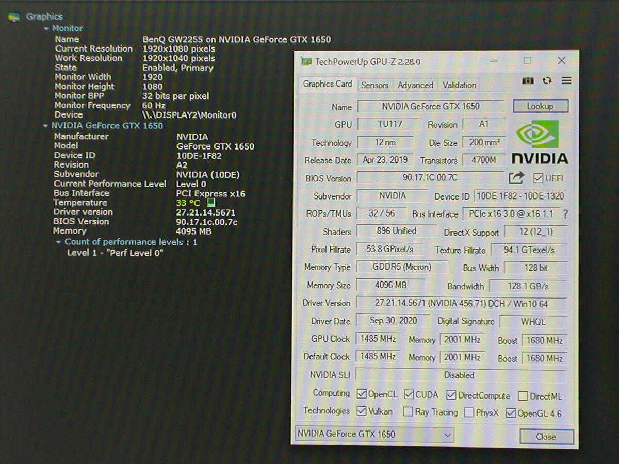Click the Graphics monitor icon in tree
619x464 pixels.
coord(14,17)
